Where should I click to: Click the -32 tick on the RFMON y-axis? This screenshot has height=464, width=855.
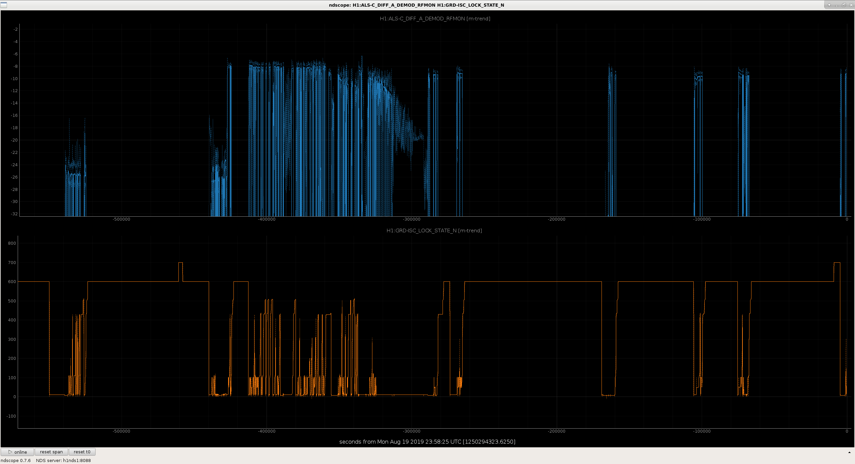14,214
